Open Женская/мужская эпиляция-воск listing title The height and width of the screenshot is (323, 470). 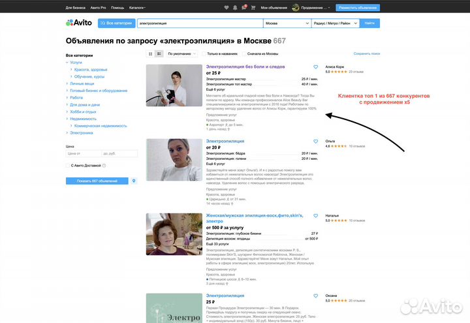255,218
